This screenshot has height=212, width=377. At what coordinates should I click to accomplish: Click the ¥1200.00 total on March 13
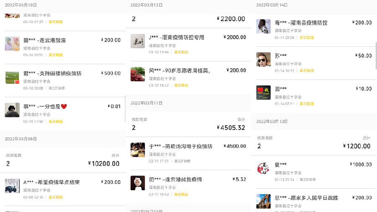(357, 146)
